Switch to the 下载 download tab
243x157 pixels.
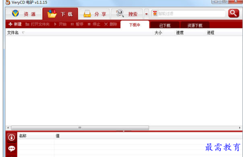click(x=60, y=14)
